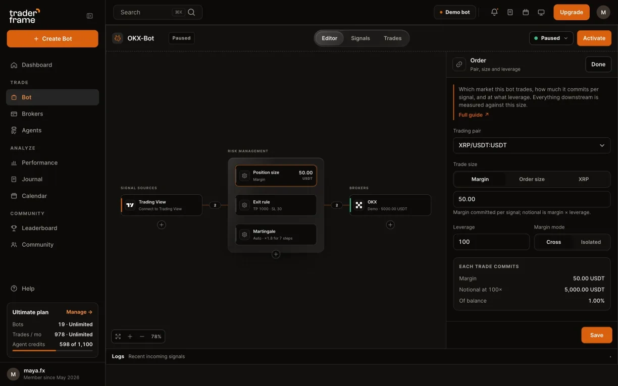Select XRP trade size mode
Viewport: 618px width, 386px height.
(x=584, y=179)
